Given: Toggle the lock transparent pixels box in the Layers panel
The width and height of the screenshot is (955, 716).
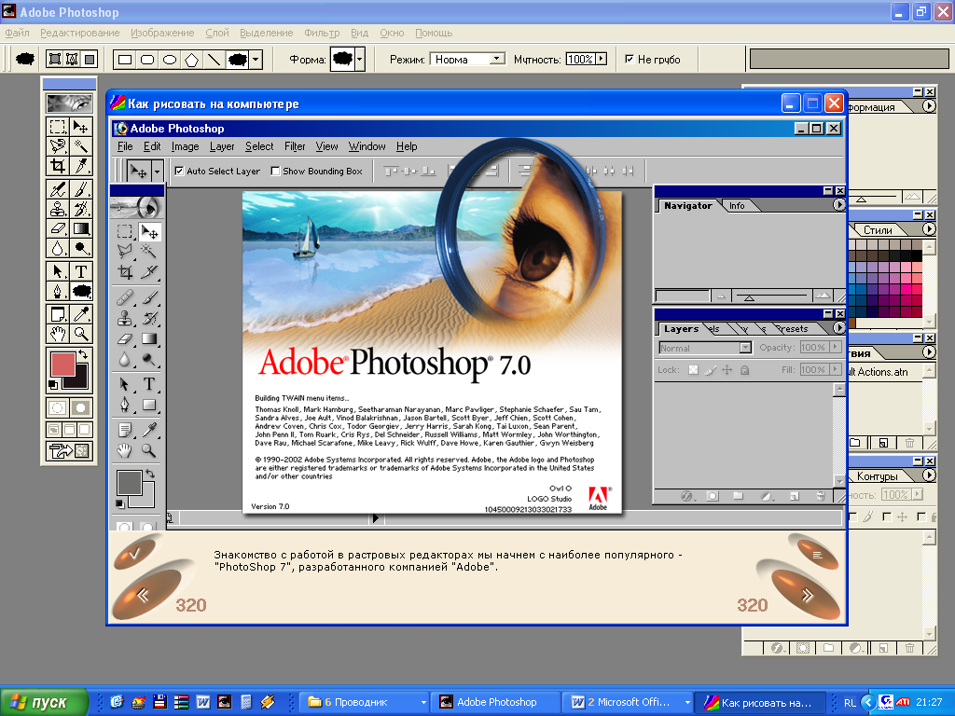Looking at the screenshot, I should (693, 369).
